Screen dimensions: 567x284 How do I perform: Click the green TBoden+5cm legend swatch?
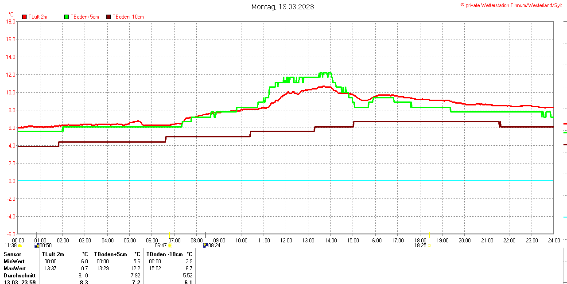67,17
